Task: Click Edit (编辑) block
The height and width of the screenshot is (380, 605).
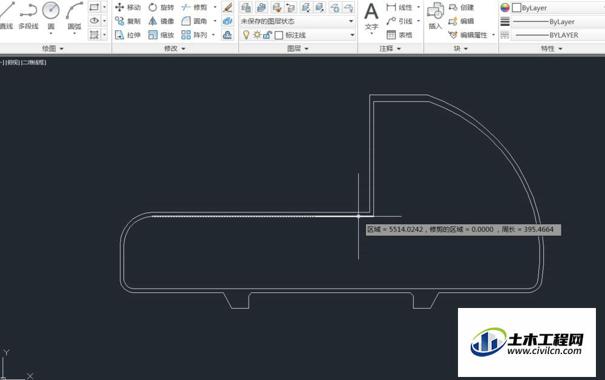Action: 461,21
